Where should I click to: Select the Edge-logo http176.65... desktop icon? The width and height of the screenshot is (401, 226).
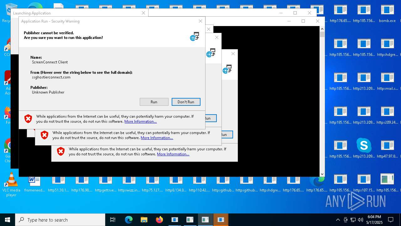[317, 184]
